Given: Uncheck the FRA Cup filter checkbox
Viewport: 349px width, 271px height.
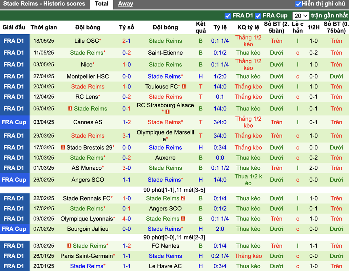Looking at the screenshot, I should [x=258, y=16].
